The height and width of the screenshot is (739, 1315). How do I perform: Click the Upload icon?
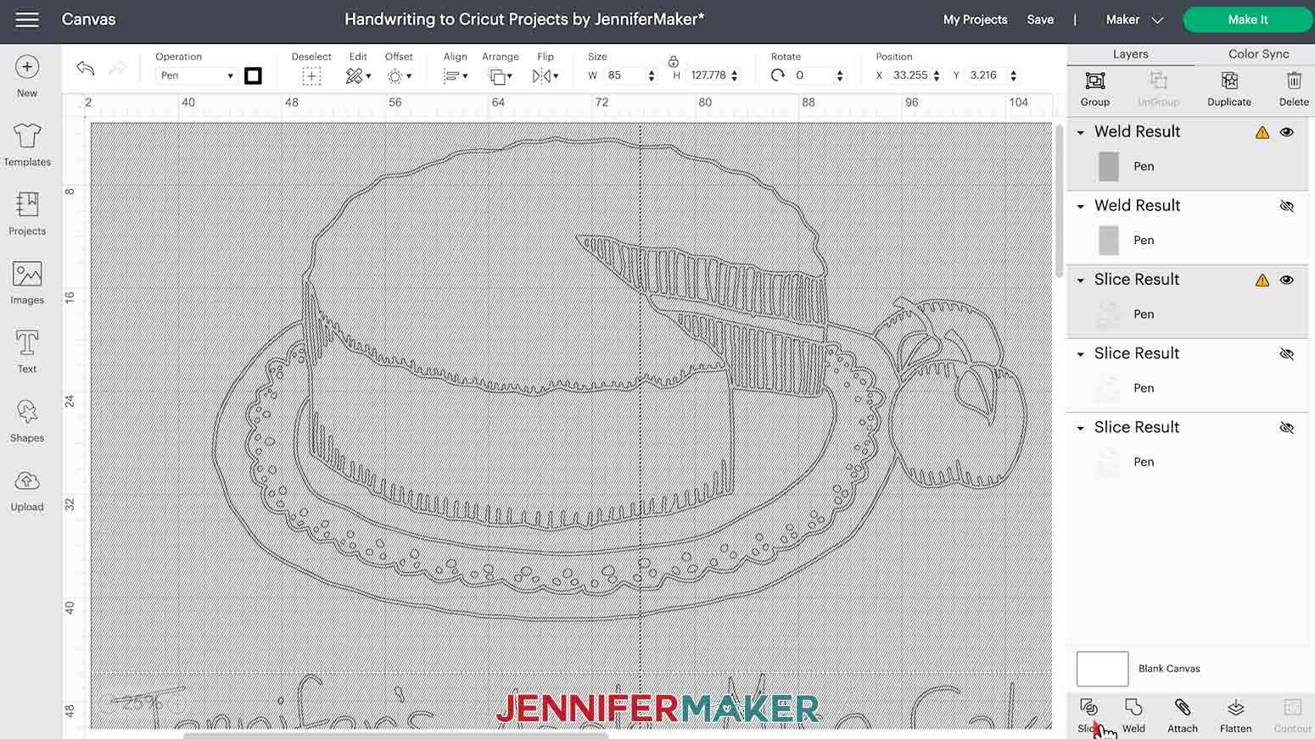(27, 481)
